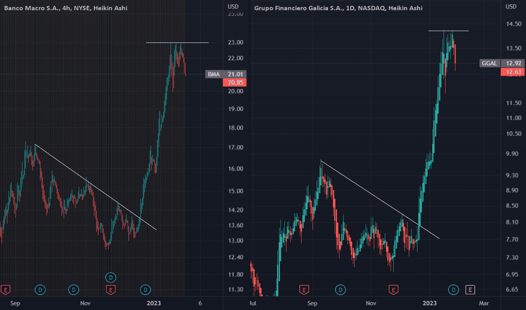
Task: Open the USD currency selector on Banco Macro chart
Action: coord(233,7)
